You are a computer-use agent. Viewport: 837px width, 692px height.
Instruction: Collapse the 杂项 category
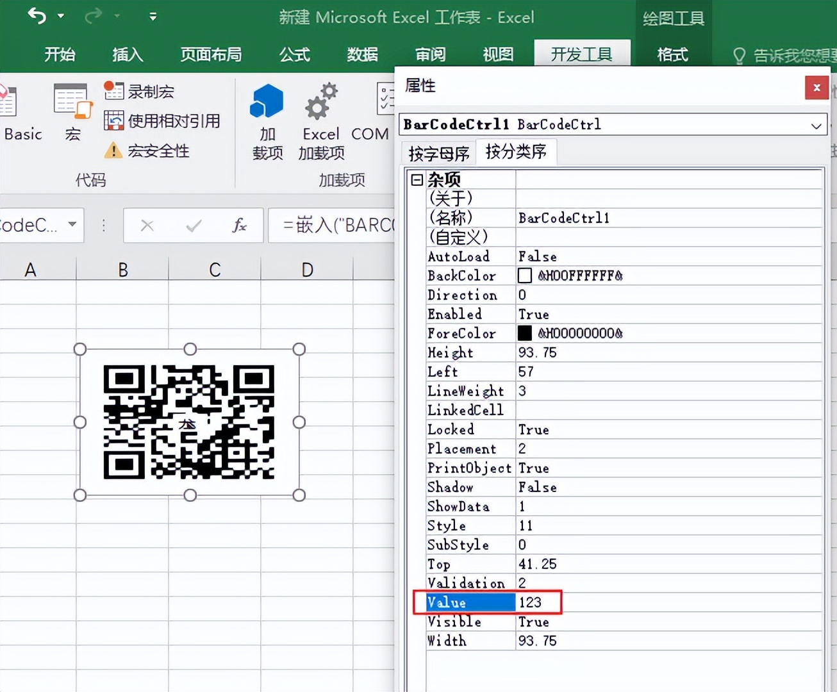pos(417,179)
